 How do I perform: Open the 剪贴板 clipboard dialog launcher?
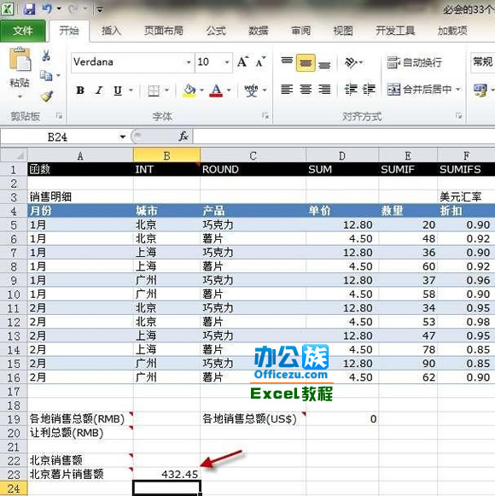[59, 116]
